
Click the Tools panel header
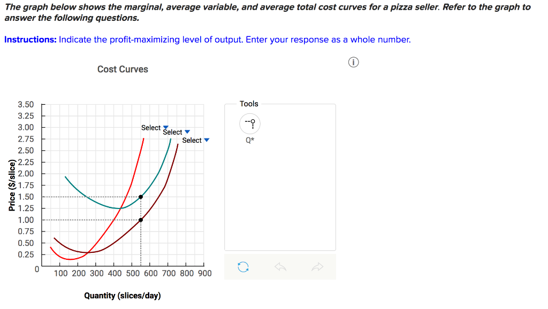click(248, 104)
